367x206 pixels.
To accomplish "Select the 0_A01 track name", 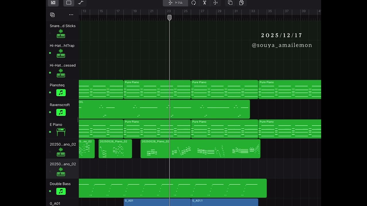I will pos(55,203).
